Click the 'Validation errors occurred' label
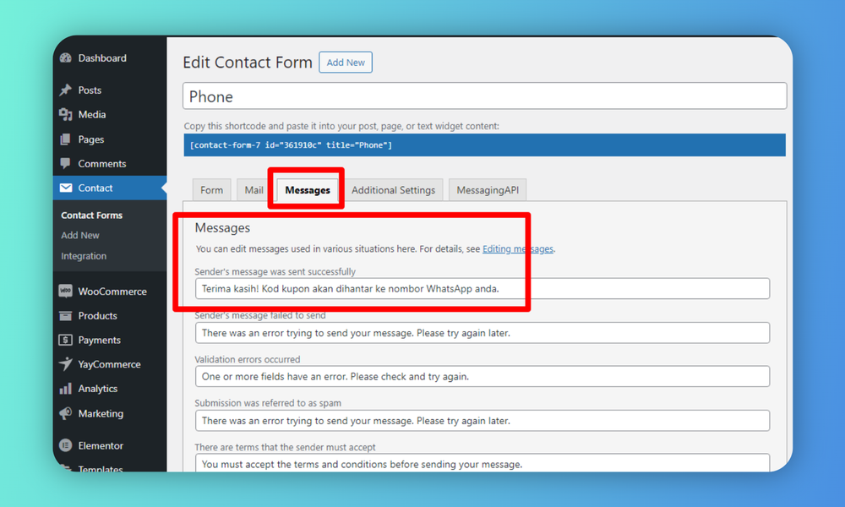The width and height of the screenshot is (845, 507). [x=248, y=359]
